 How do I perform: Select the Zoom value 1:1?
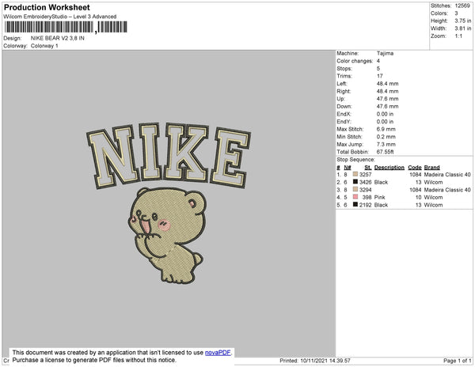tap(458, 36)
